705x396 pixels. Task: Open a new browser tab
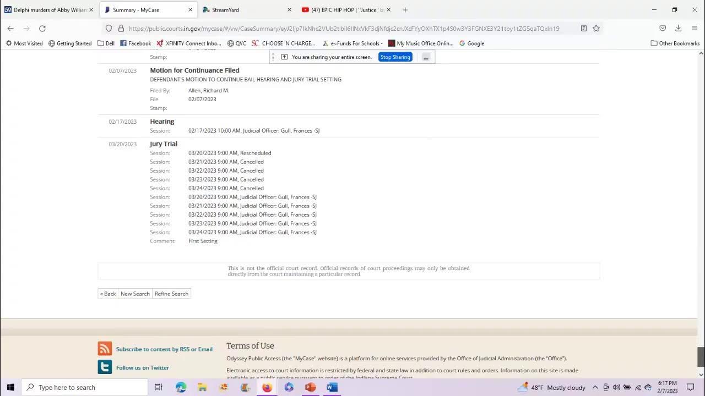pyautogui.click(x=405, y=10)
